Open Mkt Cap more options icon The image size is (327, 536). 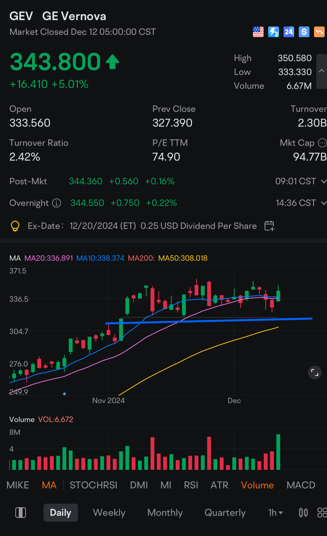[322, 143]
